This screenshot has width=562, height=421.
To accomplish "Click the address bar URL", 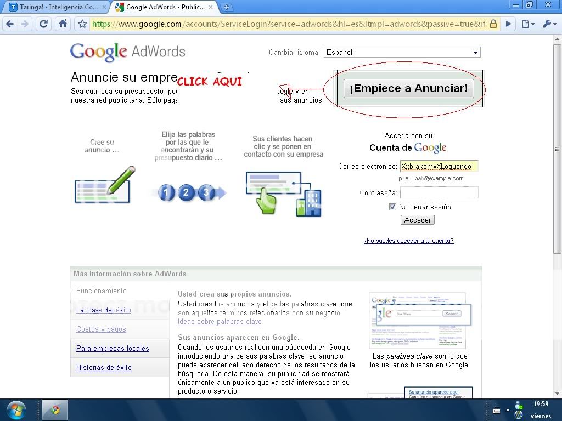I will point(289,24).
